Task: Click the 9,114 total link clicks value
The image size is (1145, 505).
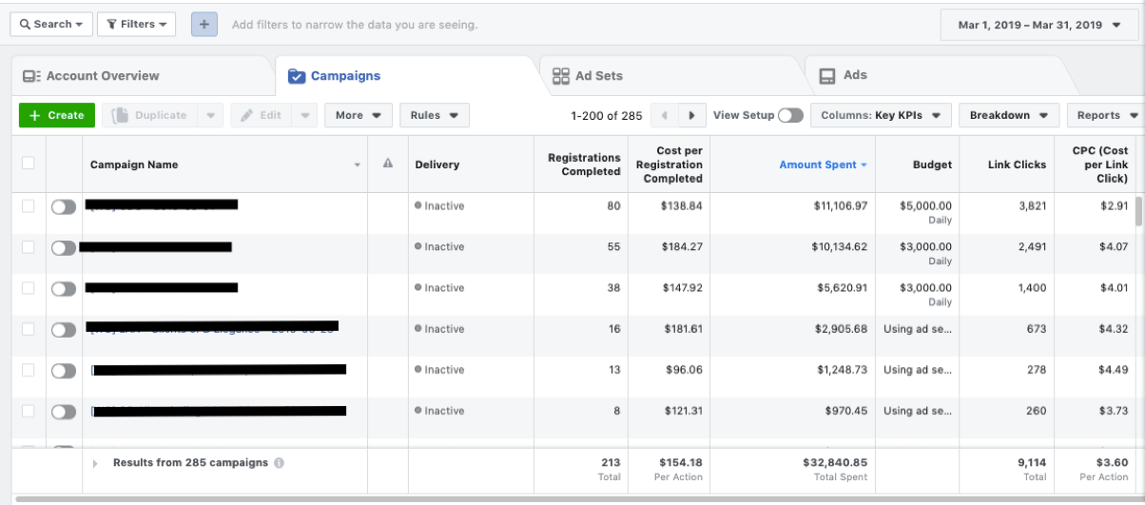Action: click(x=1031, y=462)
